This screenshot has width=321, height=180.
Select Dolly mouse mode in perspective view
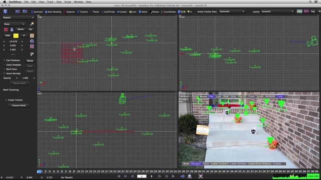233,96
